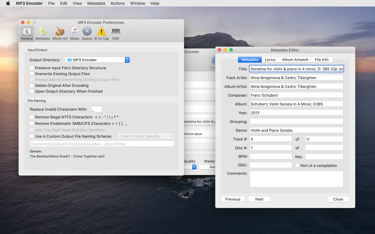Open the Metadata preferences pane
The height and width of the screenshot is (234, 375).
click(43, 33)
